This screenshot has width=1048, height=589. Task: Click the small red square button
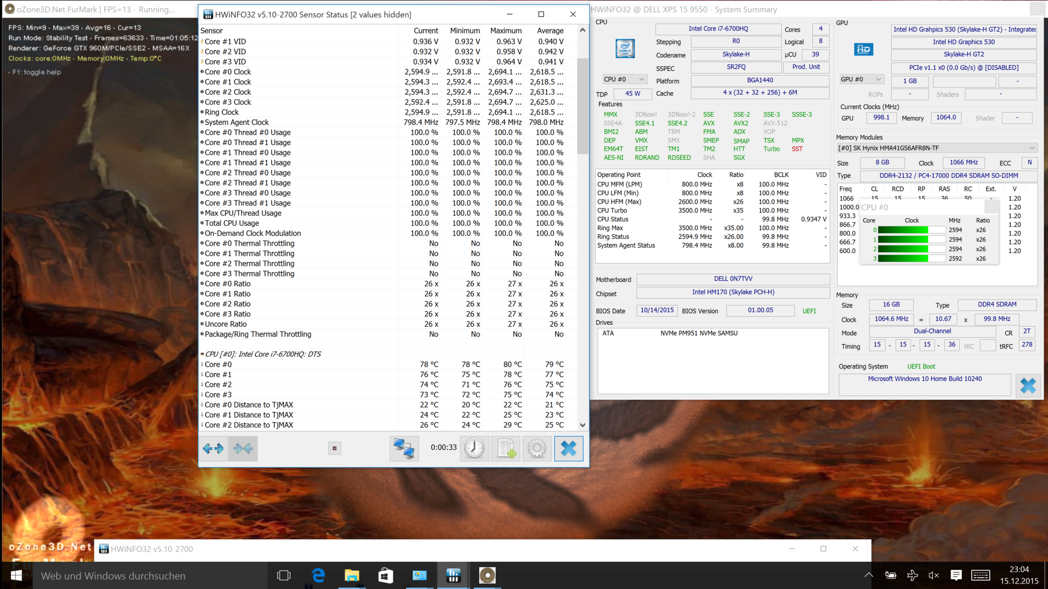pyautogui.click(x=335, y=448)
